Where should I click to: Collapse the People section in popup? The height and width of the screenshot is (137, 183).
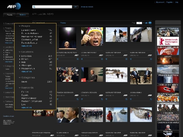[x=20, y=26]
